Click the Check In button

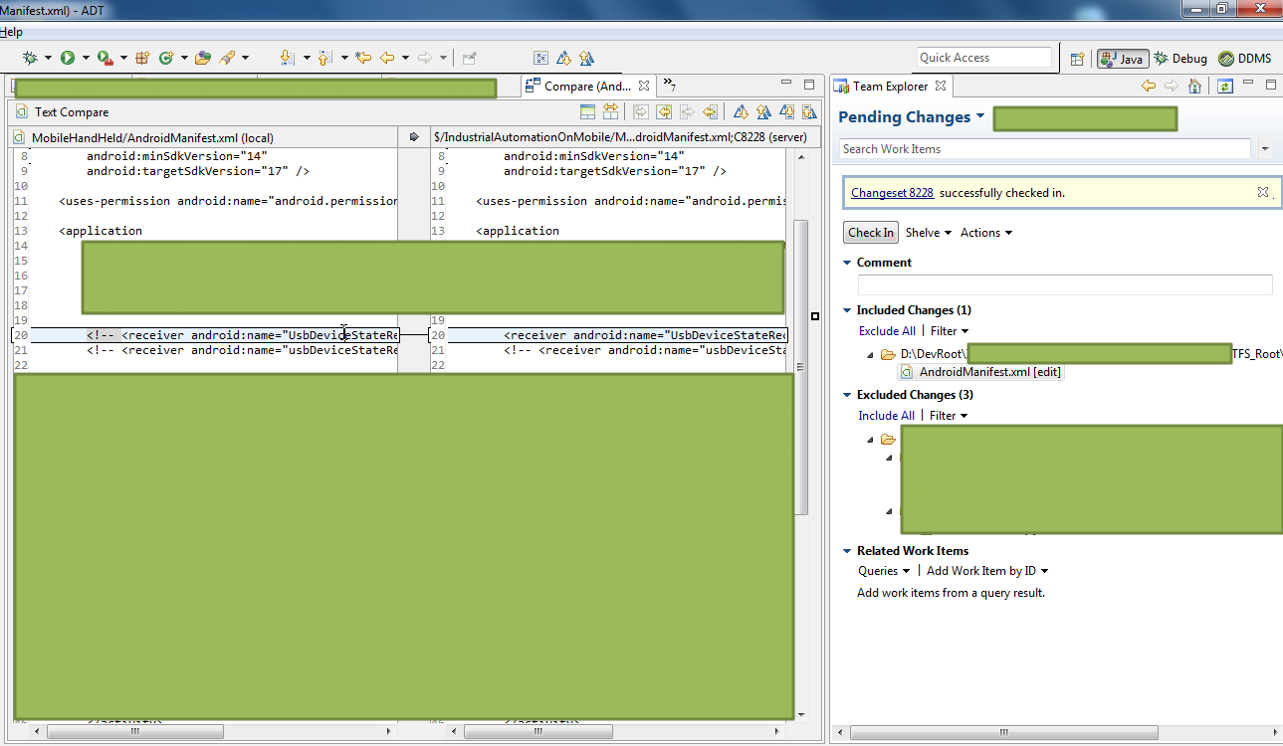pos(871,233)
